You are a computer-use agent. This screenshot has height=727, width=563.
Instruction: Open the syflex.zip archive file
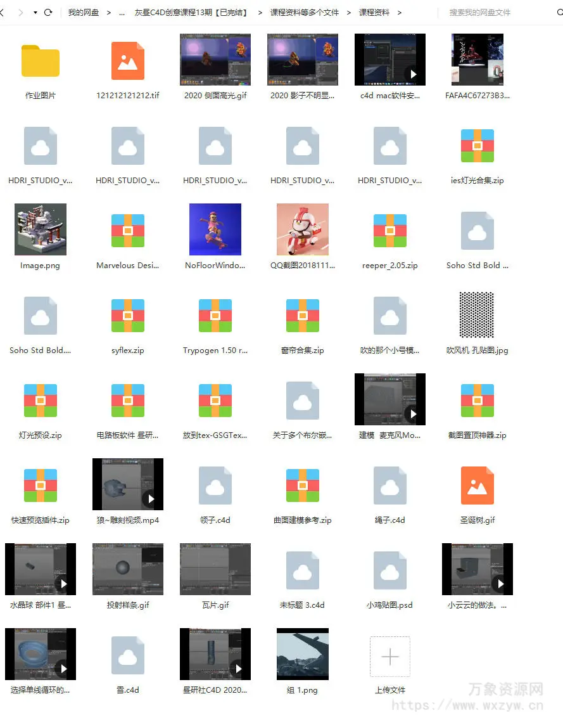128,316
